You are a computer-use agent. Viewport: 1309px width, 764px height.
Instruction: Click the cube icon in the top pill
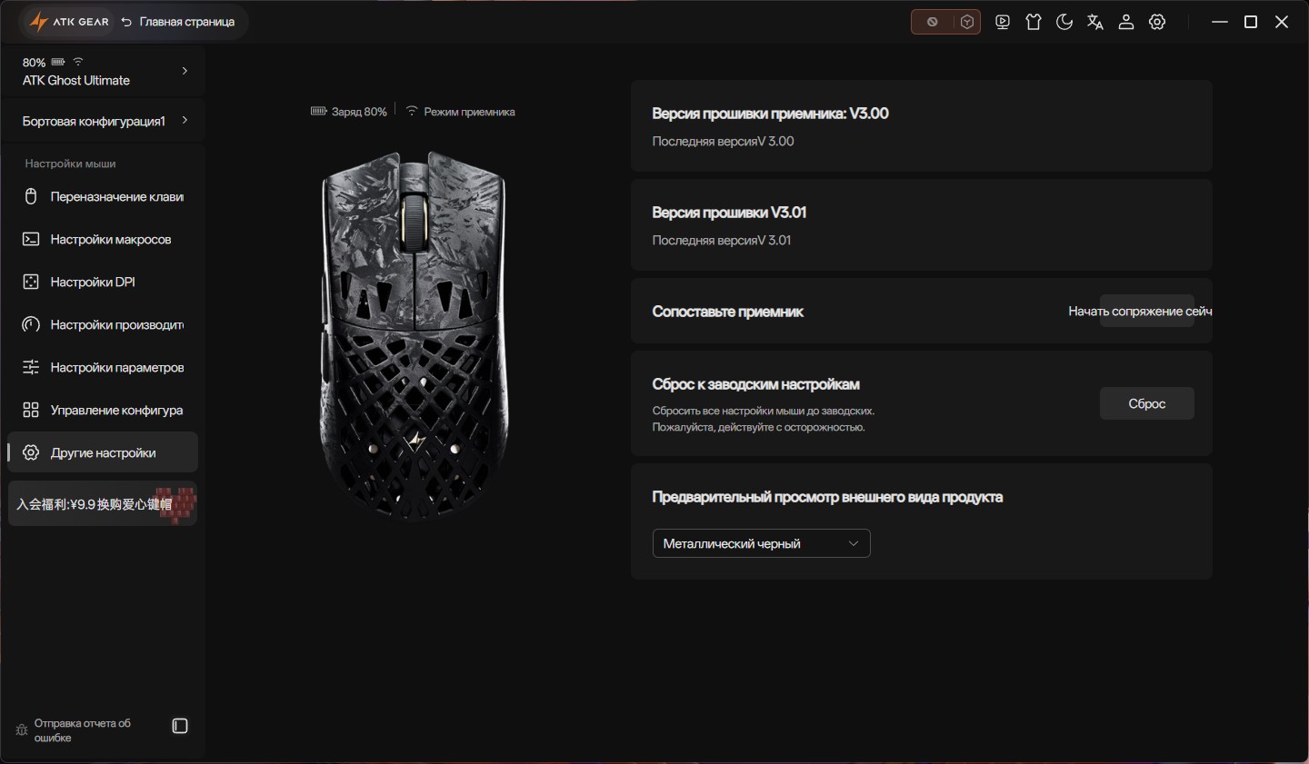click(967, 22)
